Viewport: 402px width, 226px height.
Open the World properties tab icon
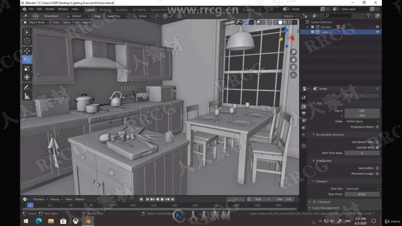click(304, 135)
